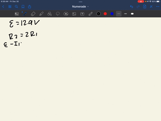Select the Image insert tool
The width and height of the screenshot is (161, 121).
[74, 14]
